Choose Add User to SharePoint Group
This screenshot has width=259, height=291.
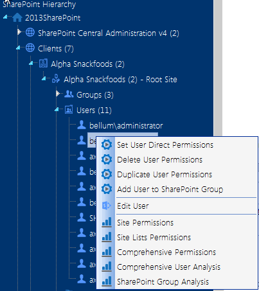[177, 189]
